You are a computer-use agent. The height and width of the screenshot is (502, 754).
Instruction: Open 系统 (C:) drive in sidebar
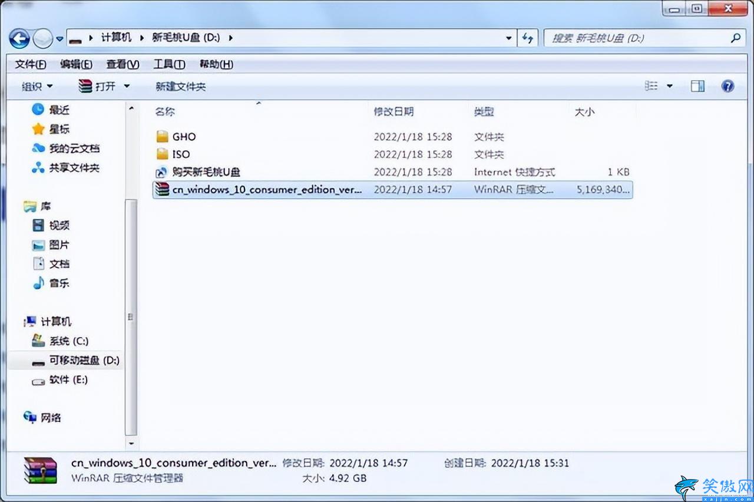click(60, 341)
